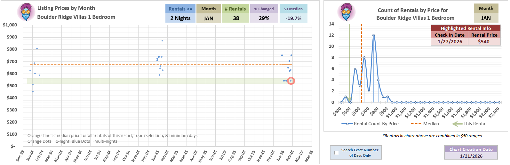
Task: Click the -19.7% vs Median value
Action: click(293, 18)
